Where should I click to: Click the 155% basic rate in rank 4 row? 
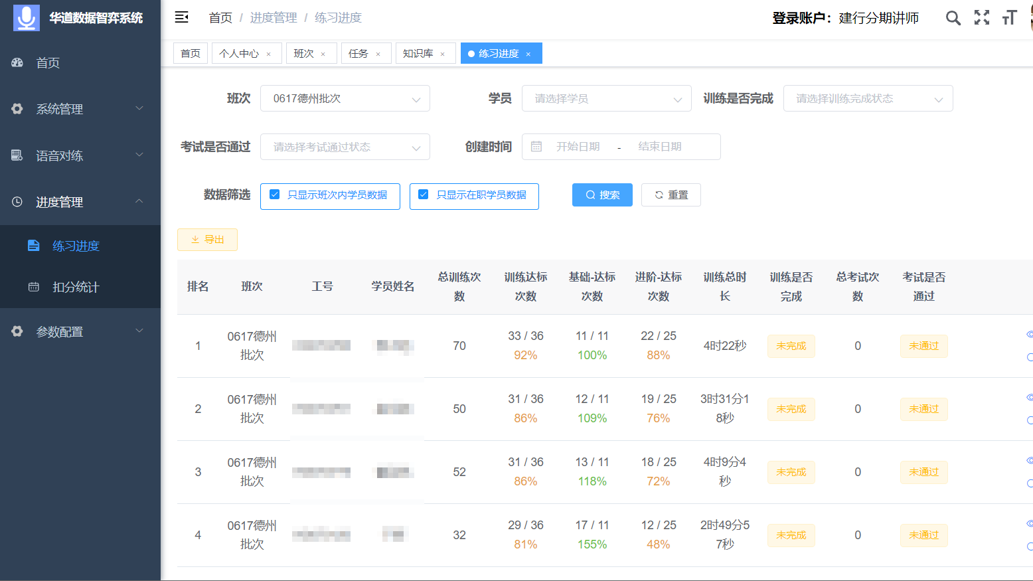[x=592, y=544]
